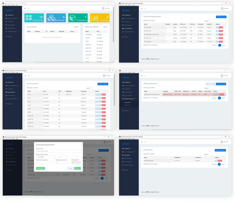Click the hamburger menu icon in the dashboard window
234x202 pixels.
point(25,8)
